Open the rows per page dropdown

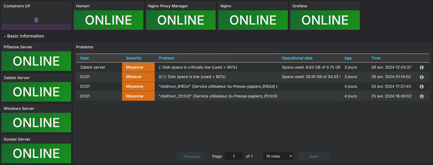click(x=278, y=156)
